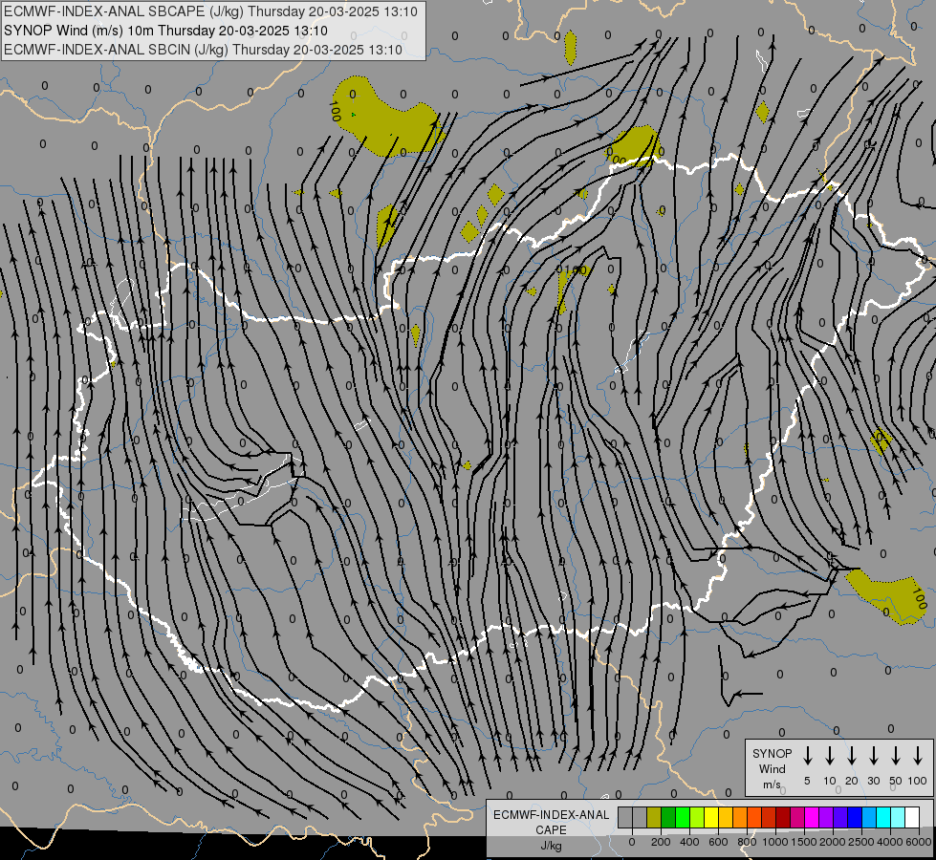Viewport: 936px width, 860px height.
Task: Pick the white swatch ending the CAPE scale
Action: coord(913,817)
